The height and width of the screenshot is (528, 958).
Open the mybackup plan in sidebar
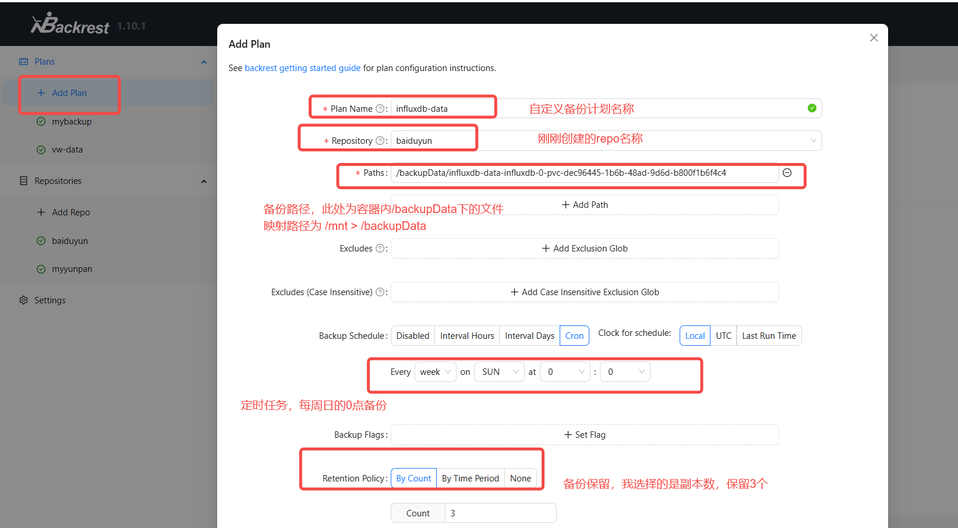coord(72,122)
